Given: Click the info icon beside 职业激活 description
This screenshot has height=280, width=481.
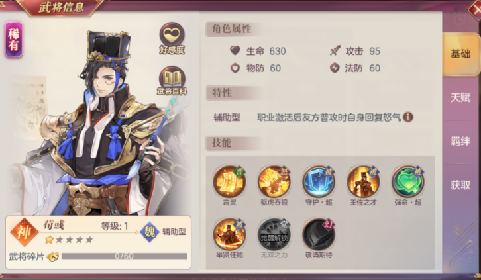Looking at the screenshot, I should coord(408,117).
